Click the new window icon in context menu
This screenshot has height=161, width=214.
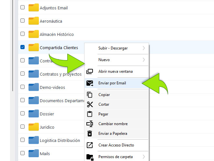coord(90,71)
